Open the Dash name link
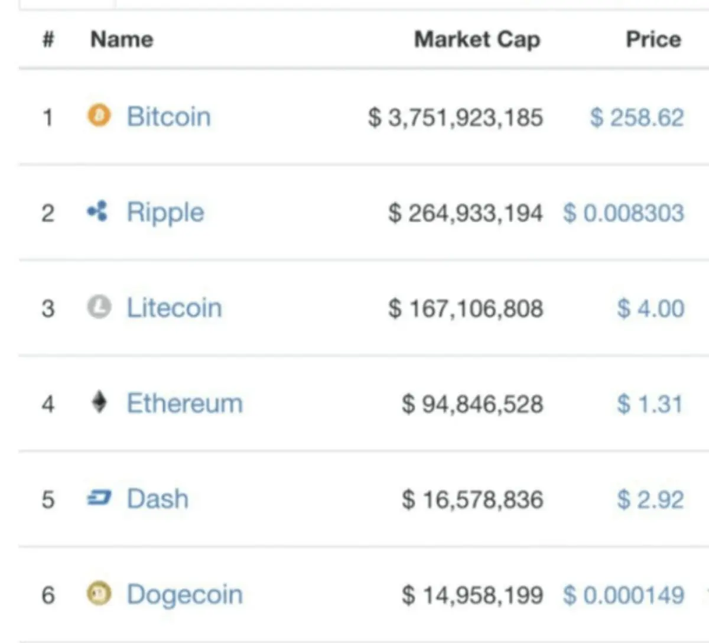The height and width of the screenshot is (643, 709). pos(158,499)
